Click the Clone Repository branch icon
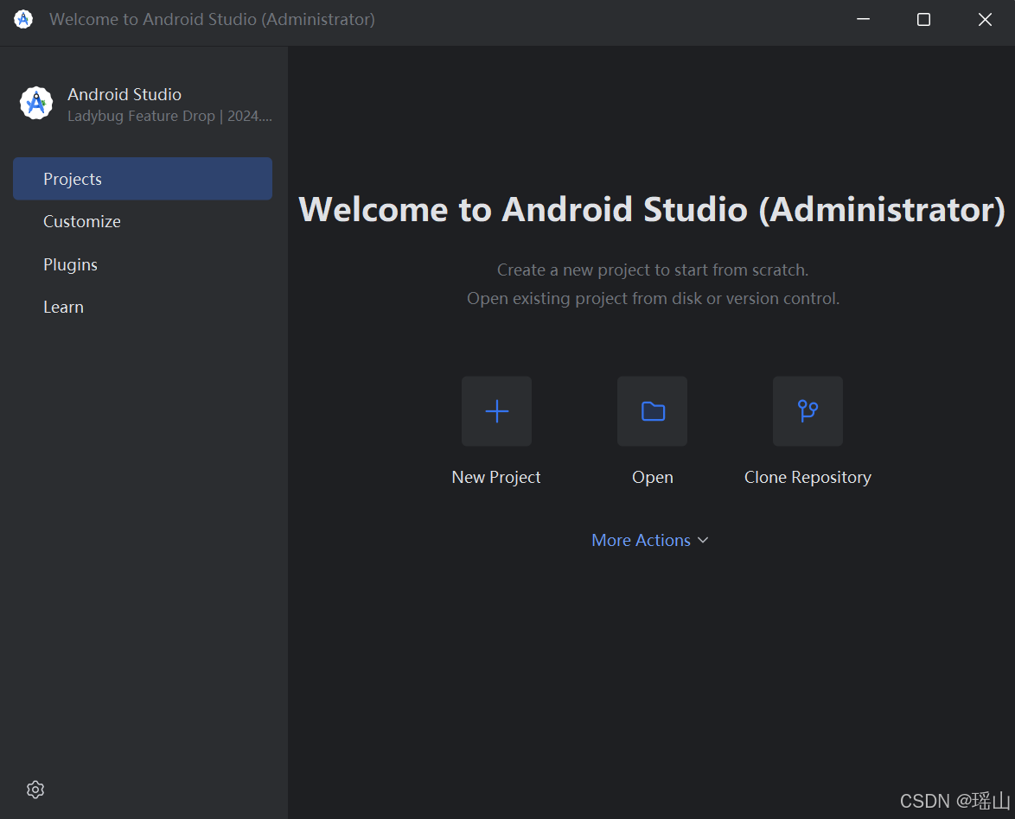 coord(808,410)
